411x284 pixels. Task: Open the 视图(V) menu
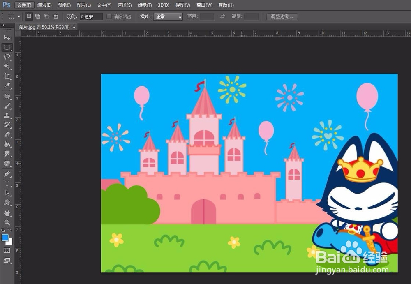[x=182, y=5]
